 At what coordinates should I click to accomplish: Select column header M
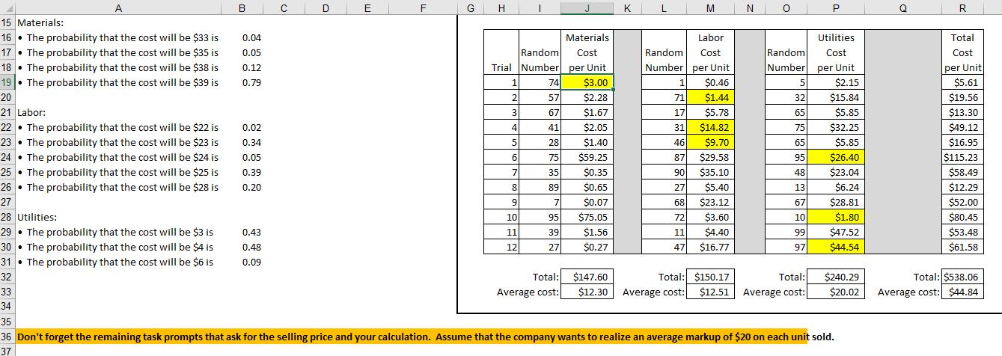710,8
